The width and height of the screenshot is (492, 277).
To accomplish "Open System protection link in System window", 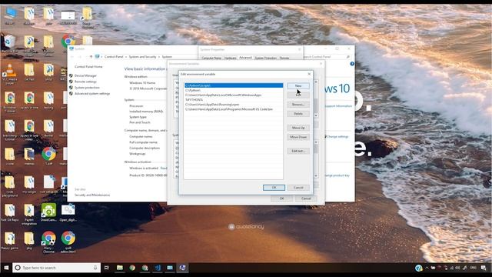I will [87, 88].
